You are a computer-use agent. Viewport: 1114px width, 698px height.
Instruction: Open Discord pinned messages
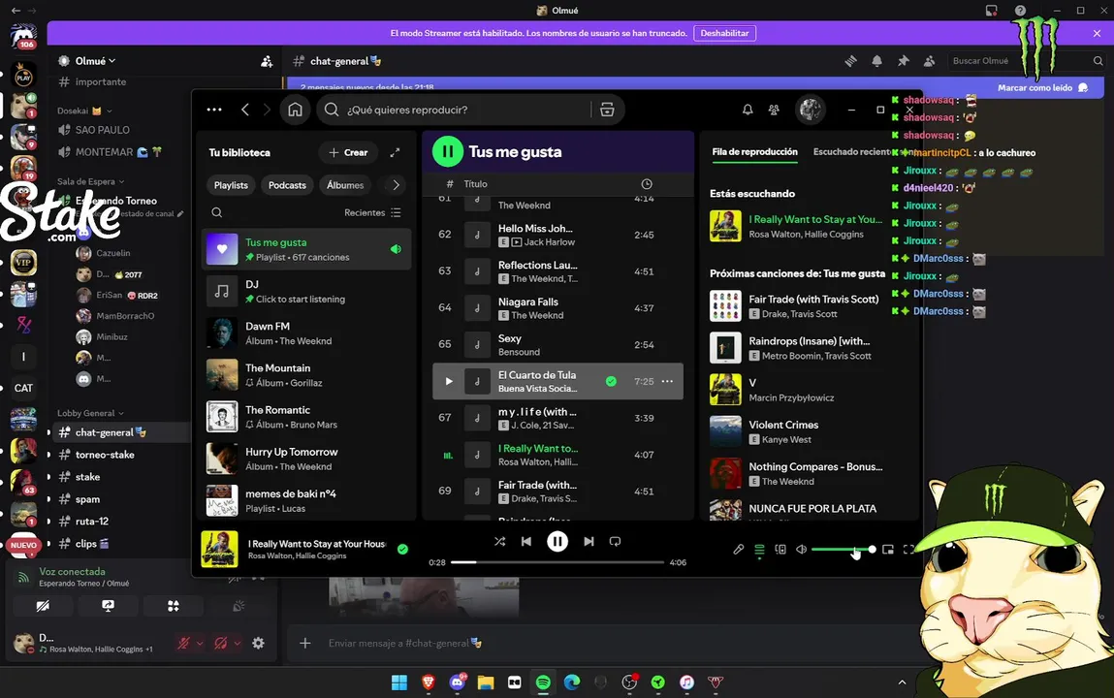(x=903, y=61)
